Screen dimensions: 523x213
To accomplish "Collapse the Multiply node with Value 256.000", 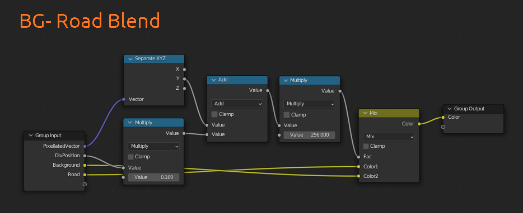I will (x=286, y=80).
